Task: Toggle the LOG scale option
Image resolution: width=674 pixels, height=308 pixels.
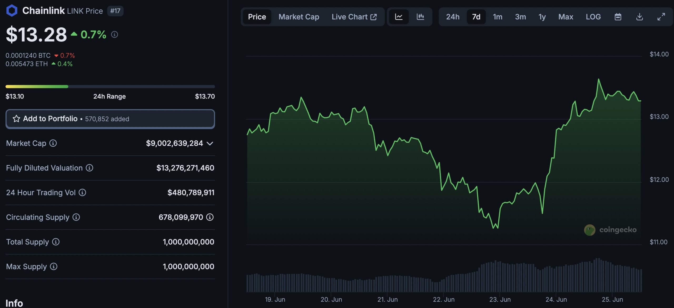Action: tap(593, 17)
